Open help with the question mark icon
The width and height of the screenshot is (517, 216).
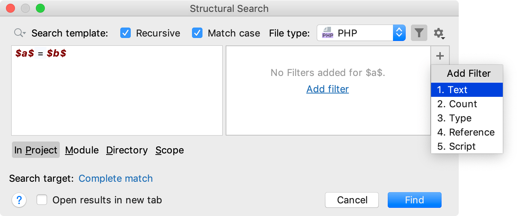point(19,200)
